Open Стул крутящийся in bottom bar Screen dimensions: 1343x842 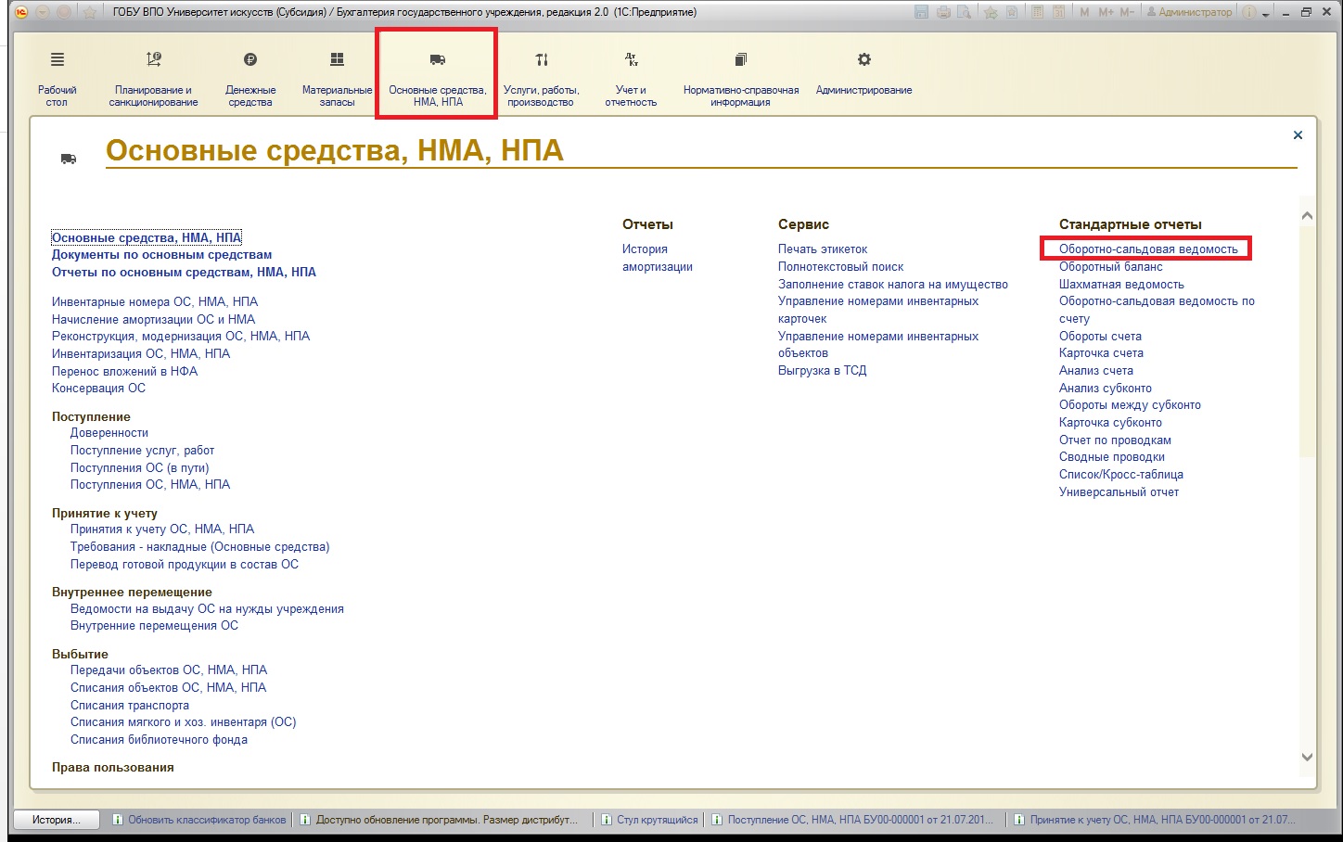click(x=657, y=820)
